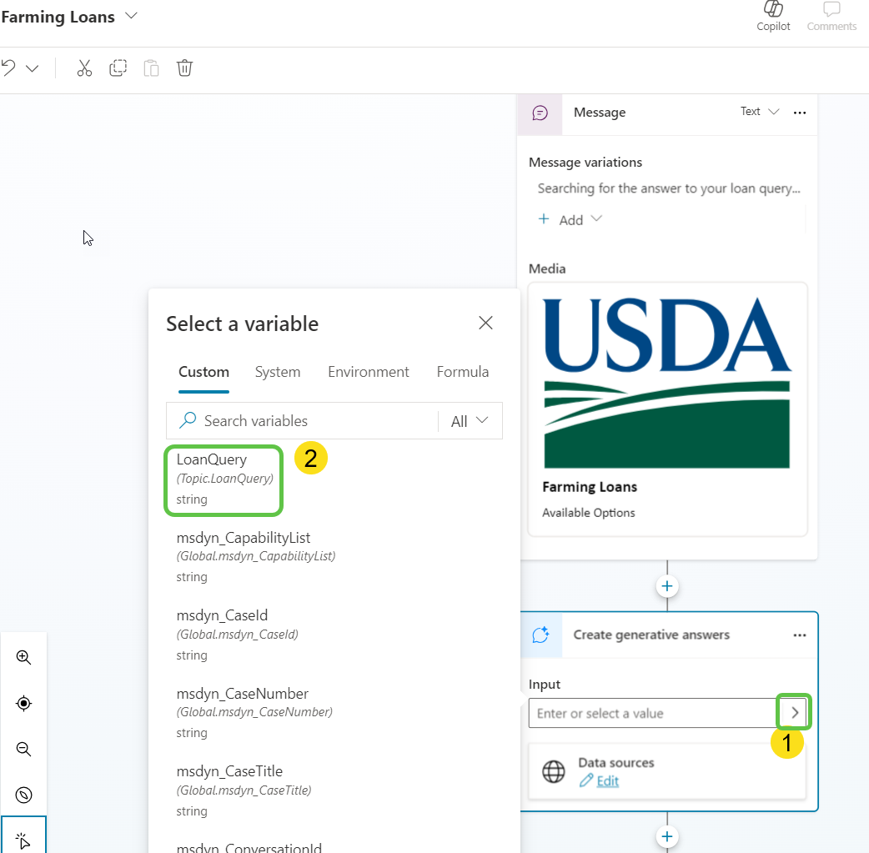This screenshot has width=869, height=853.
Task: Click the Edit data sources link
Action: pos(607,780)
